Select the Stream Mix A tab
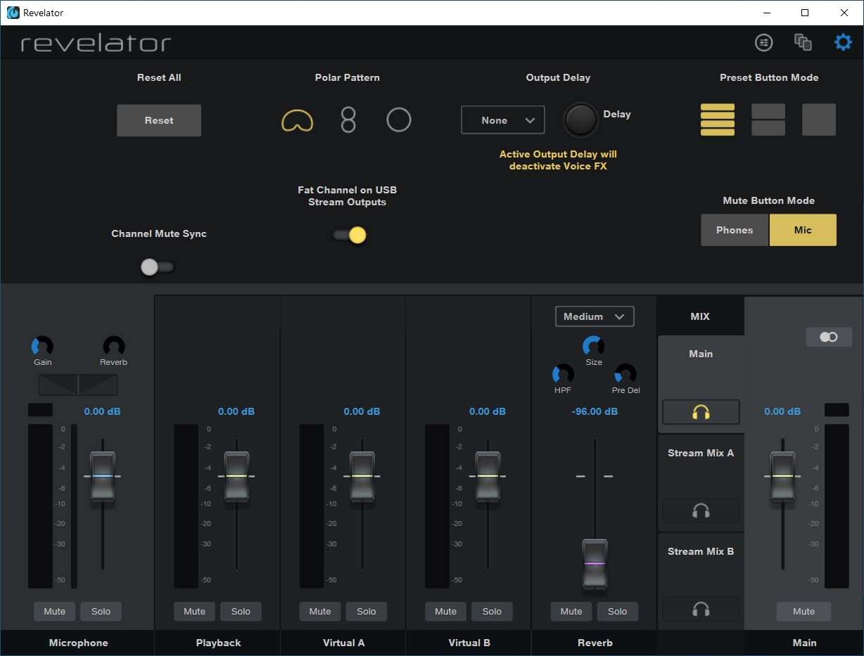The width and height of the screenshot is (864, 656). click(x=701, y=482)
